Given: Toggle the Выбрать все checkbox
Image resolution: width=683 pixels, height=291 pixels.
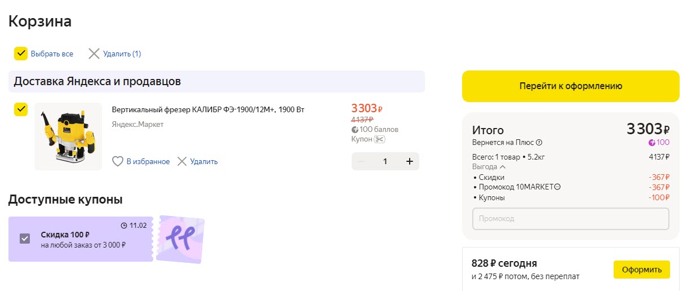Looking at the screenshot, I should tap(21, 54).
